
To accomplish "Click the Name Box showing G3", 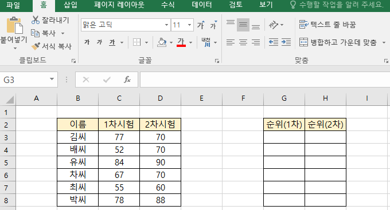I will coord(24,80).
